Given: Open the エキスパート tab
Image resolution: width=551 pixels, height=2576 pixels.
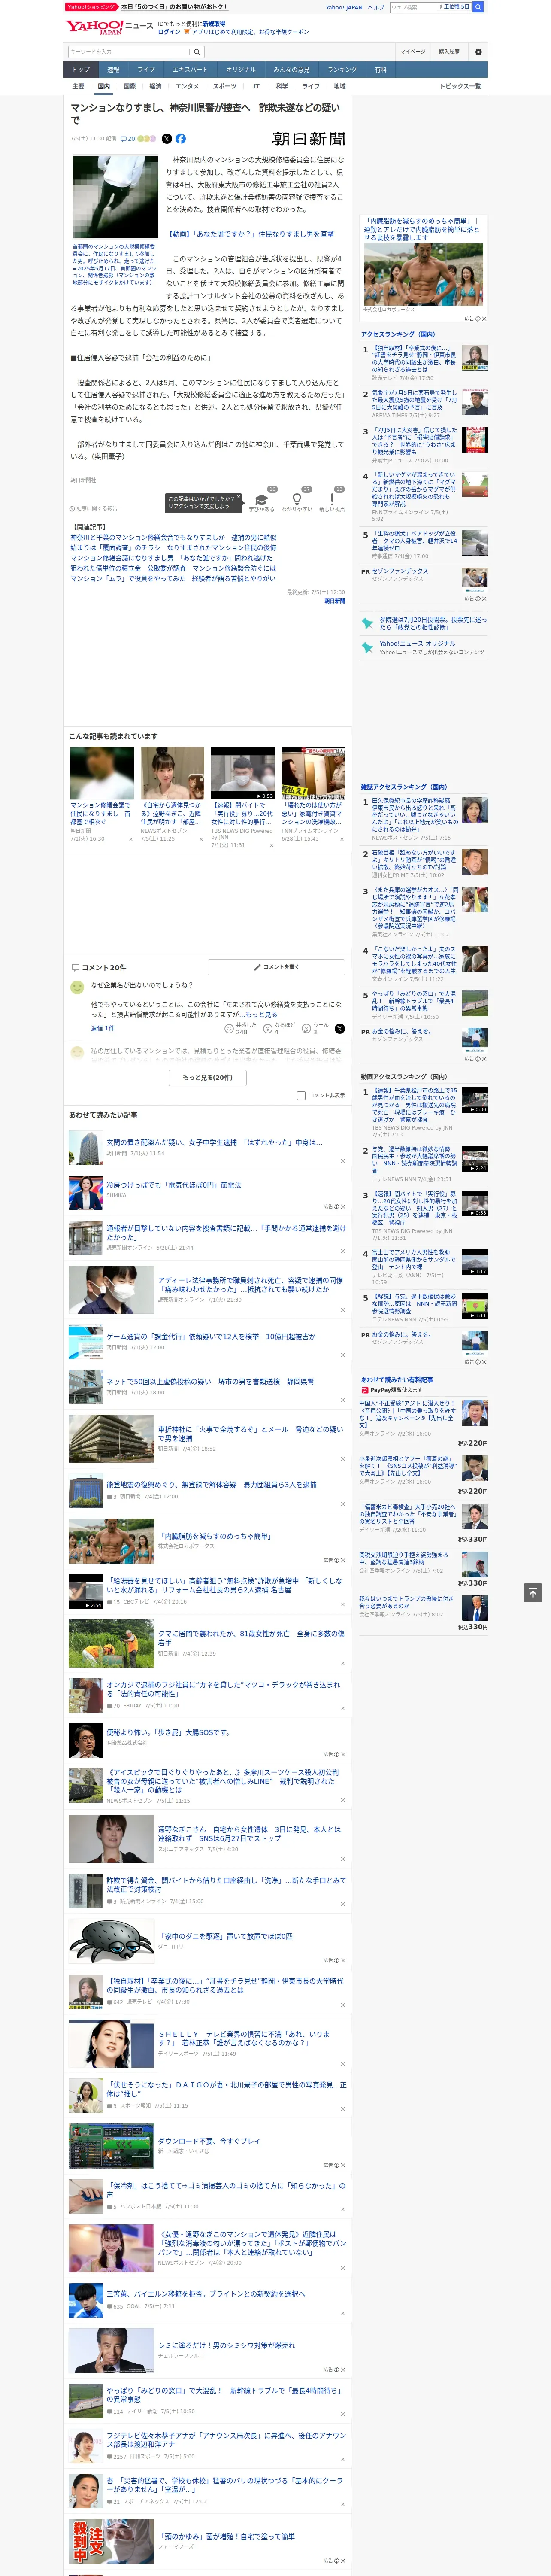Looking at the screenshot, I should (190, 70).
